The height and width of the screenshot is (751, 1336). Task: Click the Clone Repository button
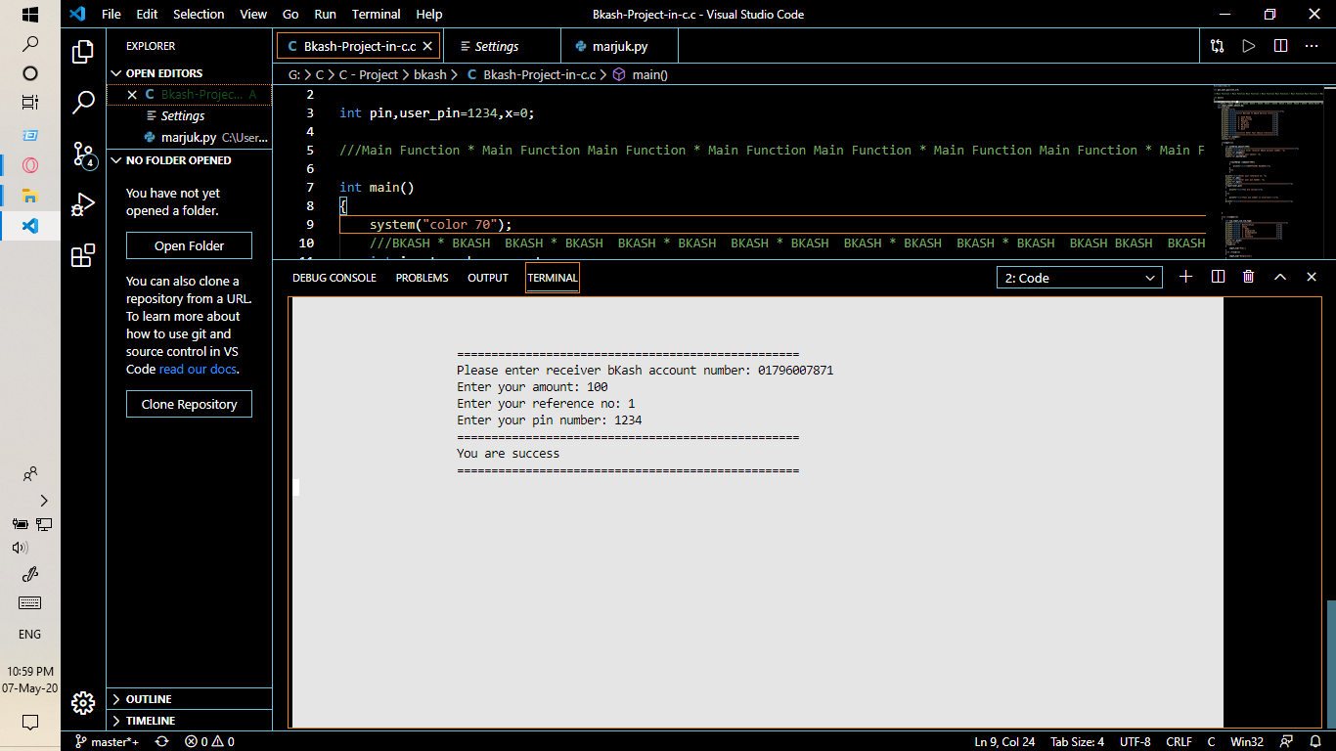pos(189,404)
